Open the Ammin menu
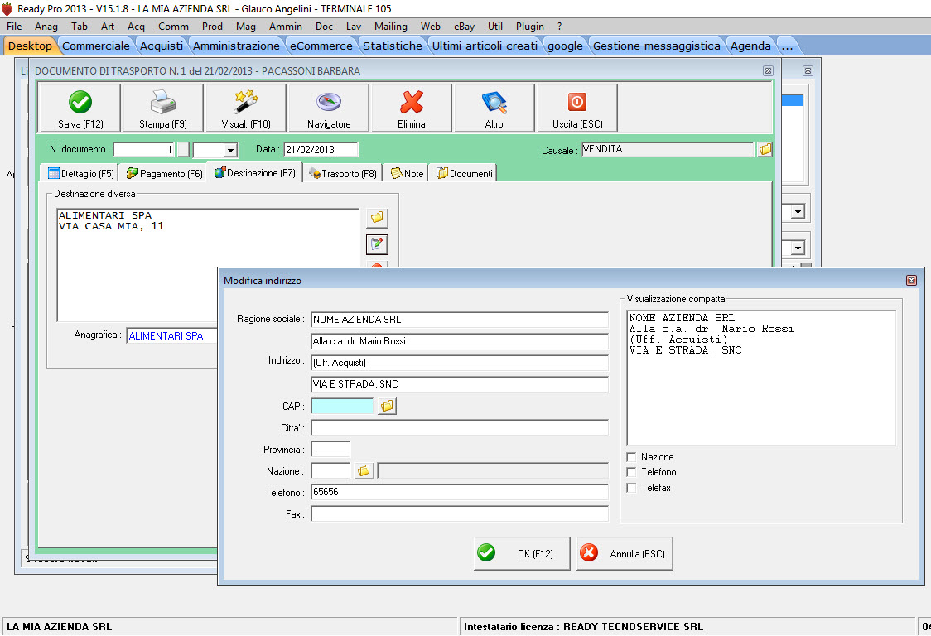The image size is (931, 636). pos(286,26)
